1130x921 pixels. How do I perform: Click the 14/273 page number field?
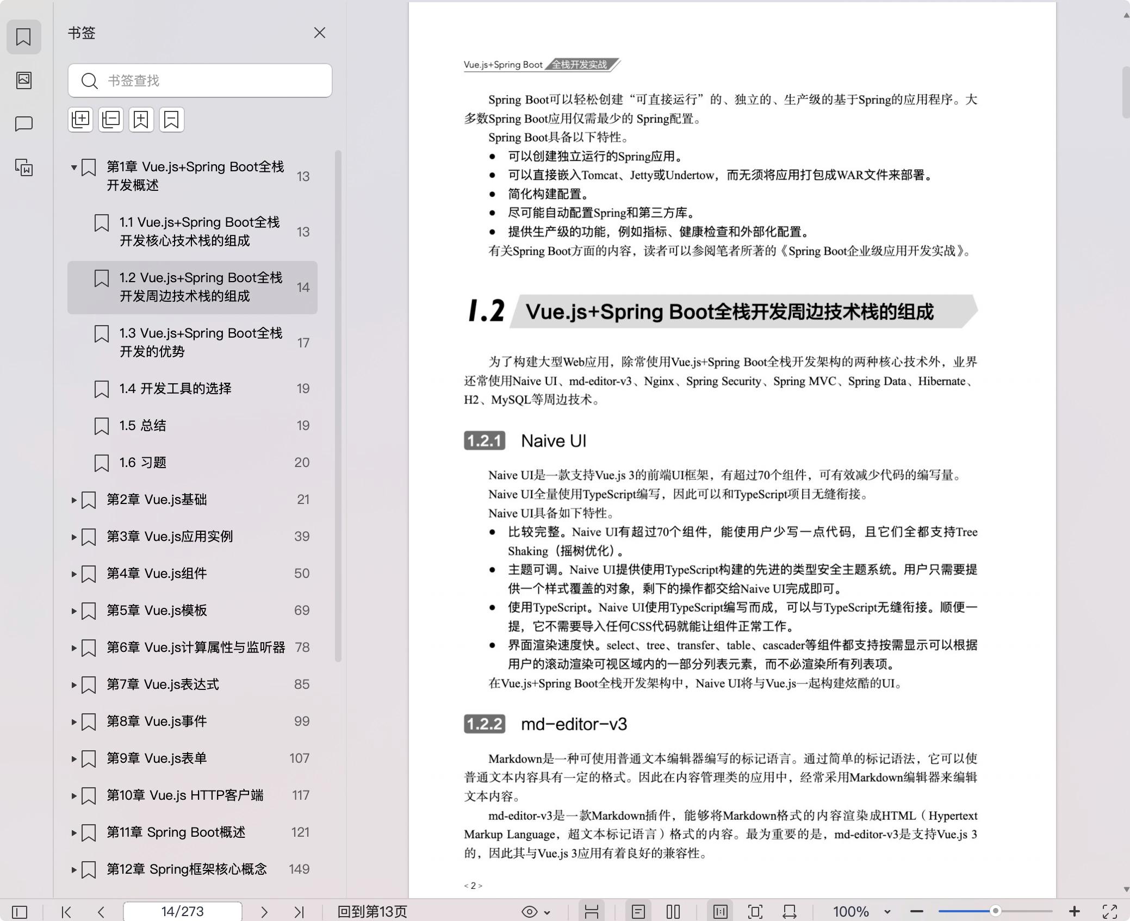[183, 911]
